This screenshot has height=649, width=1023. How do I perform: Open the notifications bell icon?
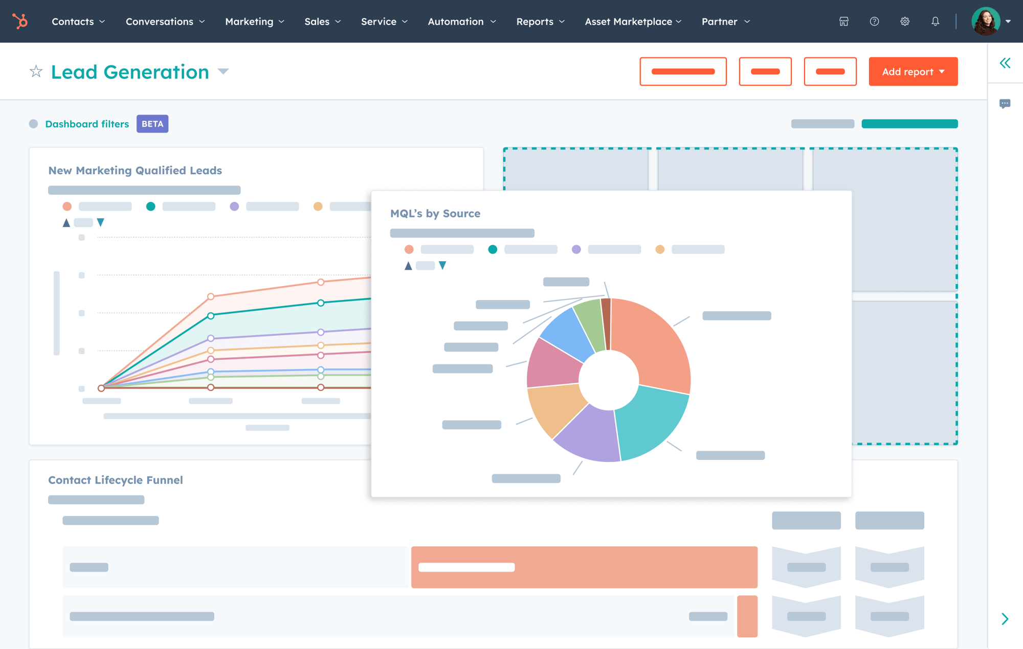coord(935,21)
